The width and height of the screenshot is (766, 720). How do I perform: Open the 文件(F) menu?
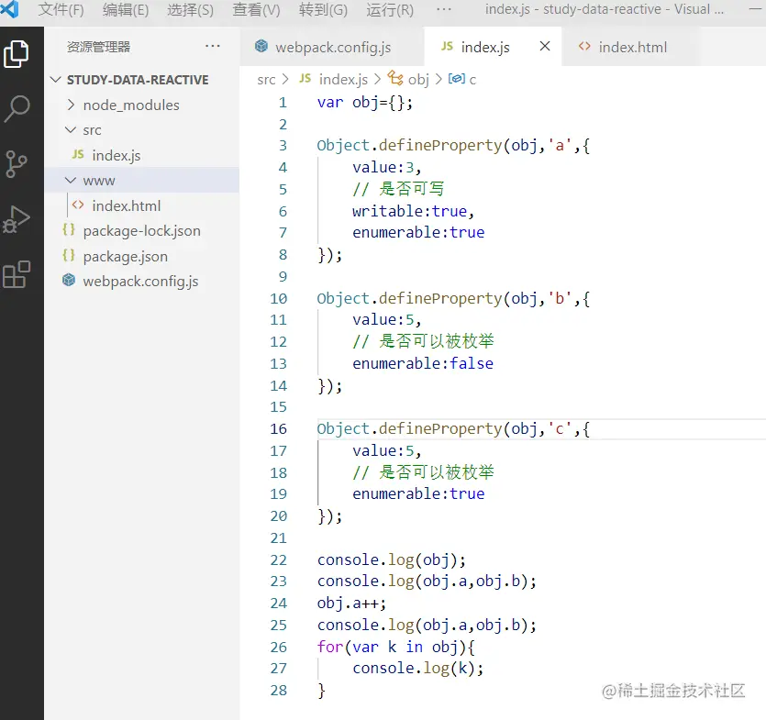(61, 10)
